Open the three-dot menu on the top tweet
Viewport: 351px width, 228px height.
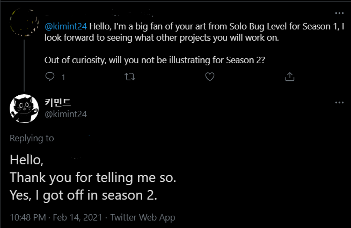coord(339,13)
